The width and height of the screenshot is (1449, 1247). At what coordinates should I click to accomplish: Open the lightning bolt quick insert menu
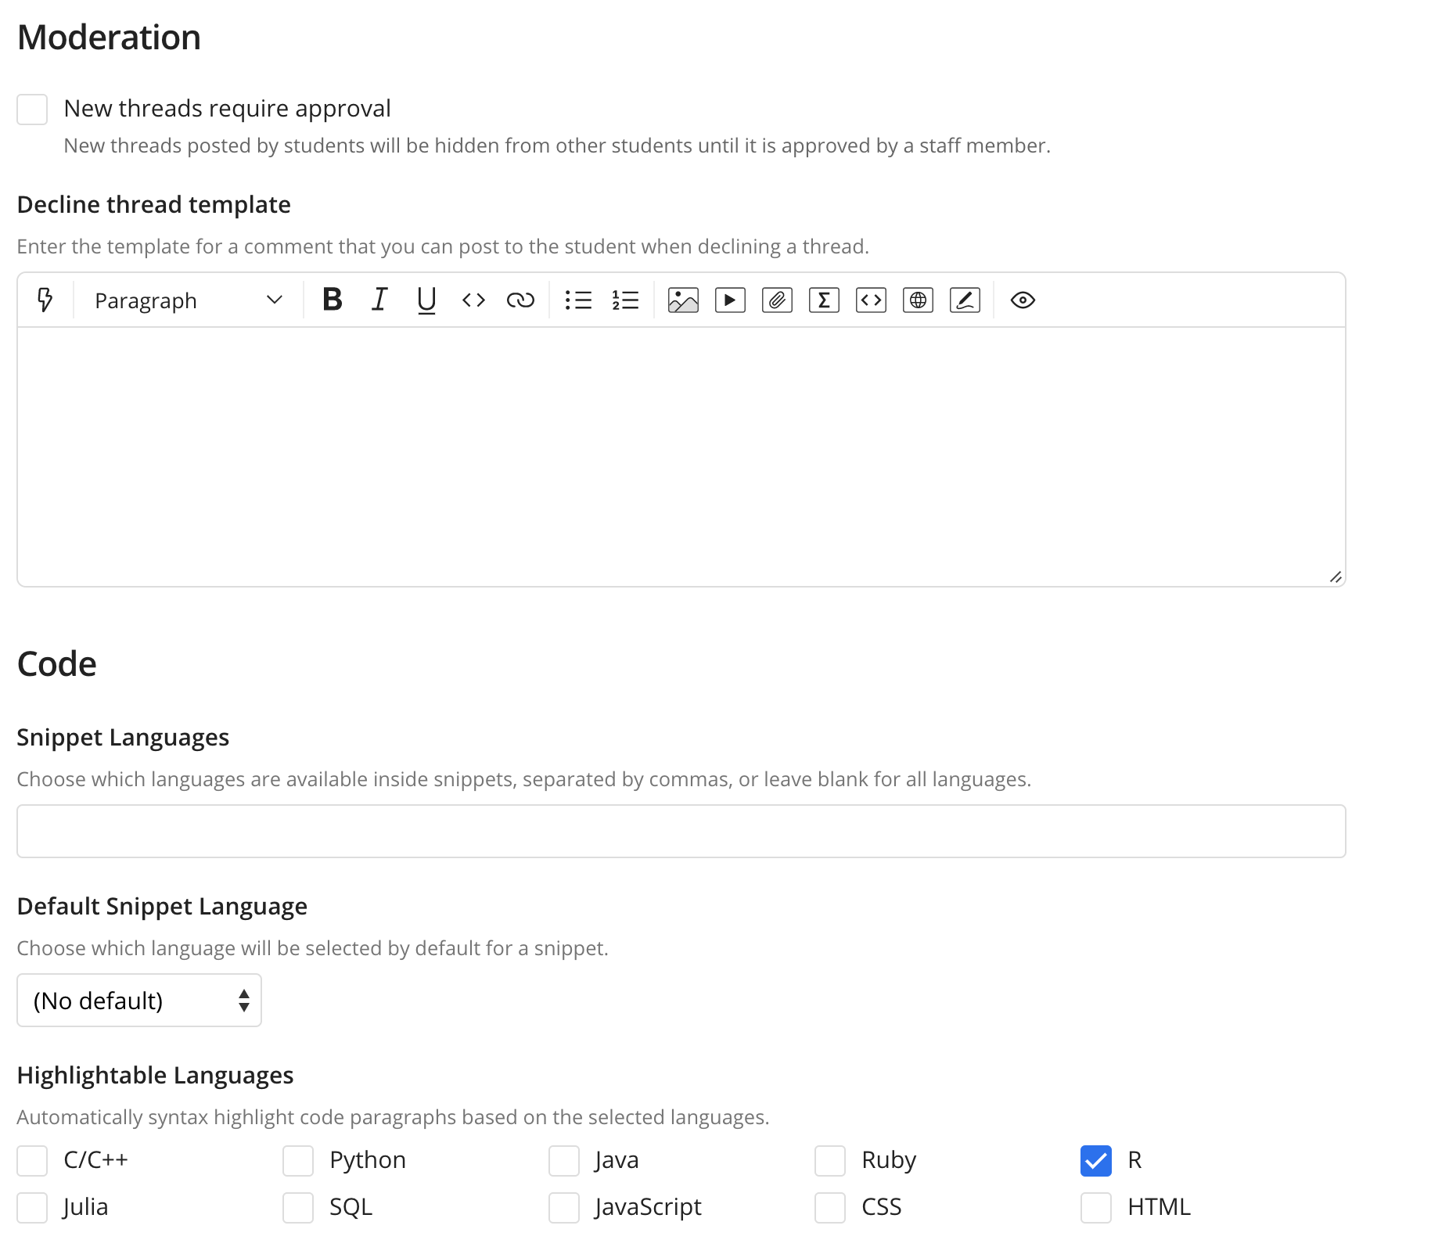pos(45,300)
